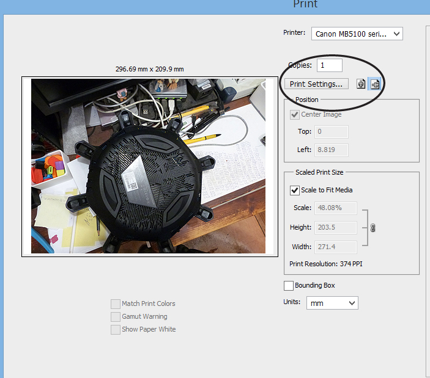The image size is (430, 378).
Task: Select portrait paper orientation icon
Action: [361, 84]
